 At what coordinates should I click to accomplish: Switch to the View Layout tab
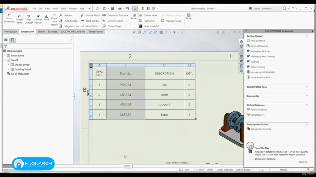[11, 32]
